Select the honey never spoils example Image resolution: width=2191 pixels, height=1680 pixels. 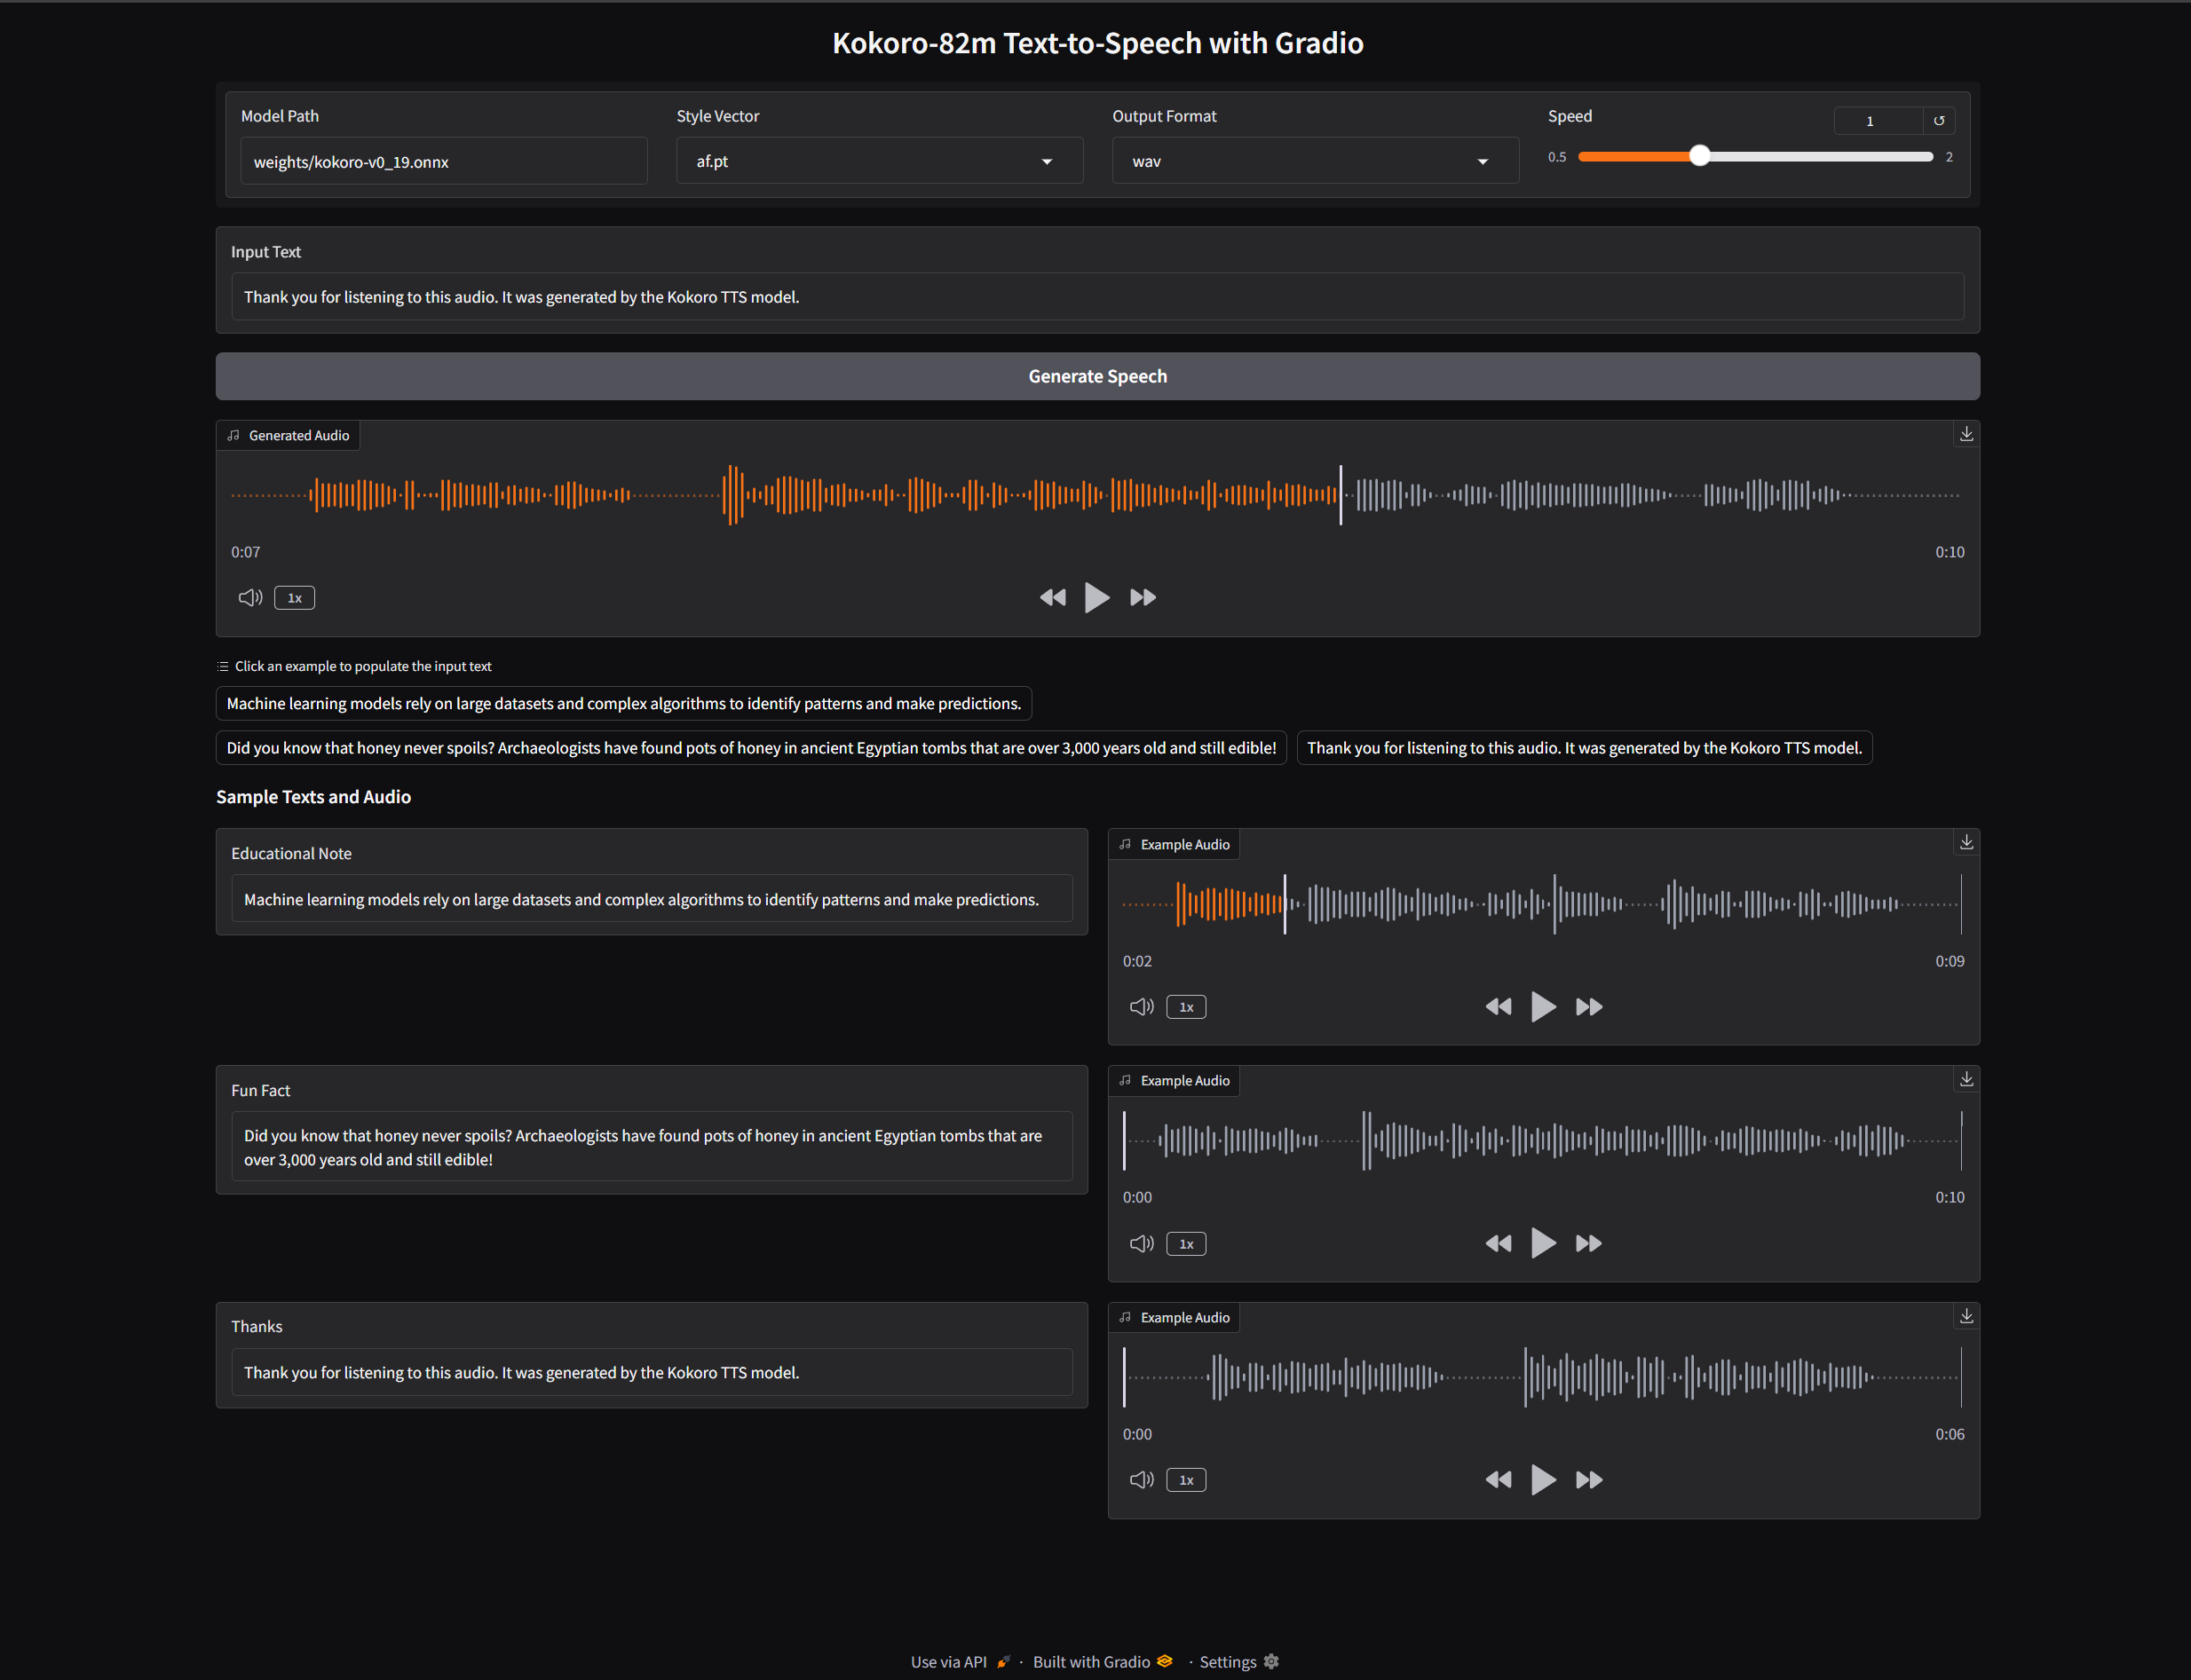(x=751, y=748)
